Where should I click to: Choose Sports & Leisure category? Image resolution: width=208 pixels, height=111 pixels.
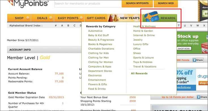click(143, 58)
